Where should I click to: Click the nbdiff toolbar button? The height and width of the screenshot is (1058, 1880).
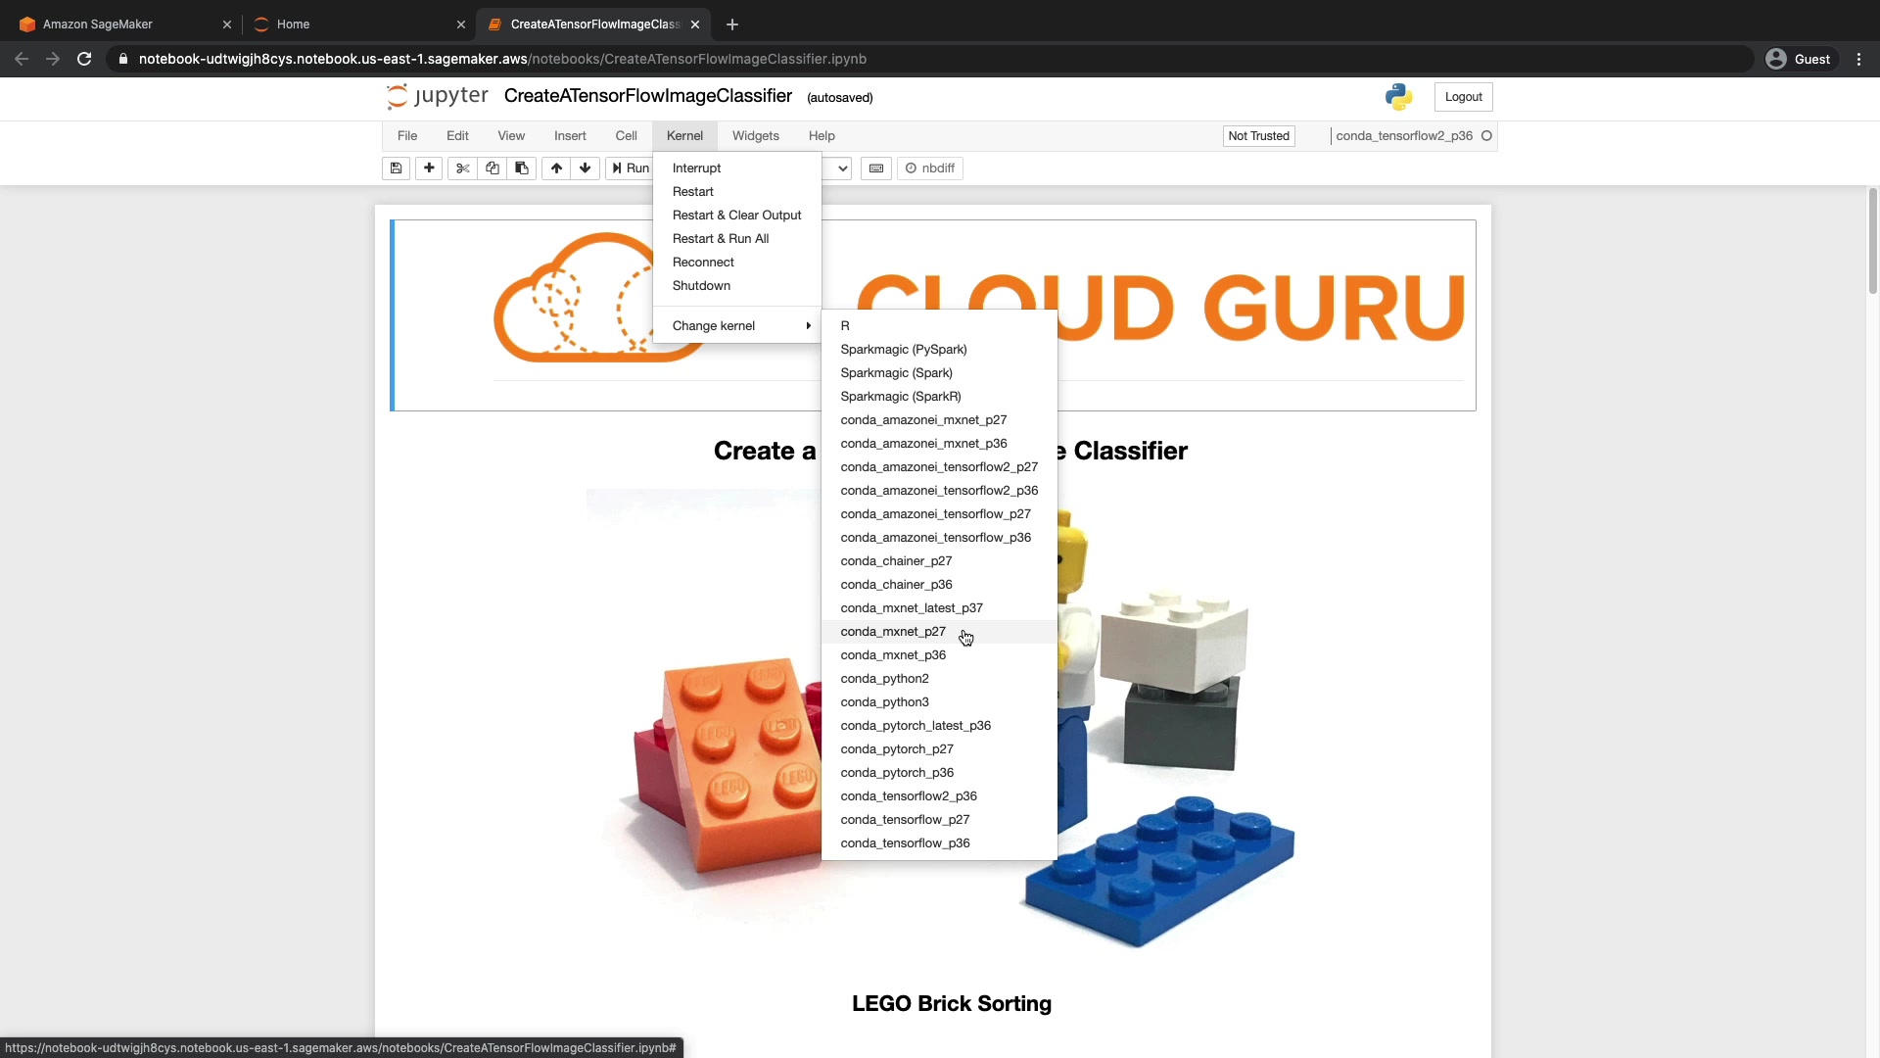[x=930, y=168]
